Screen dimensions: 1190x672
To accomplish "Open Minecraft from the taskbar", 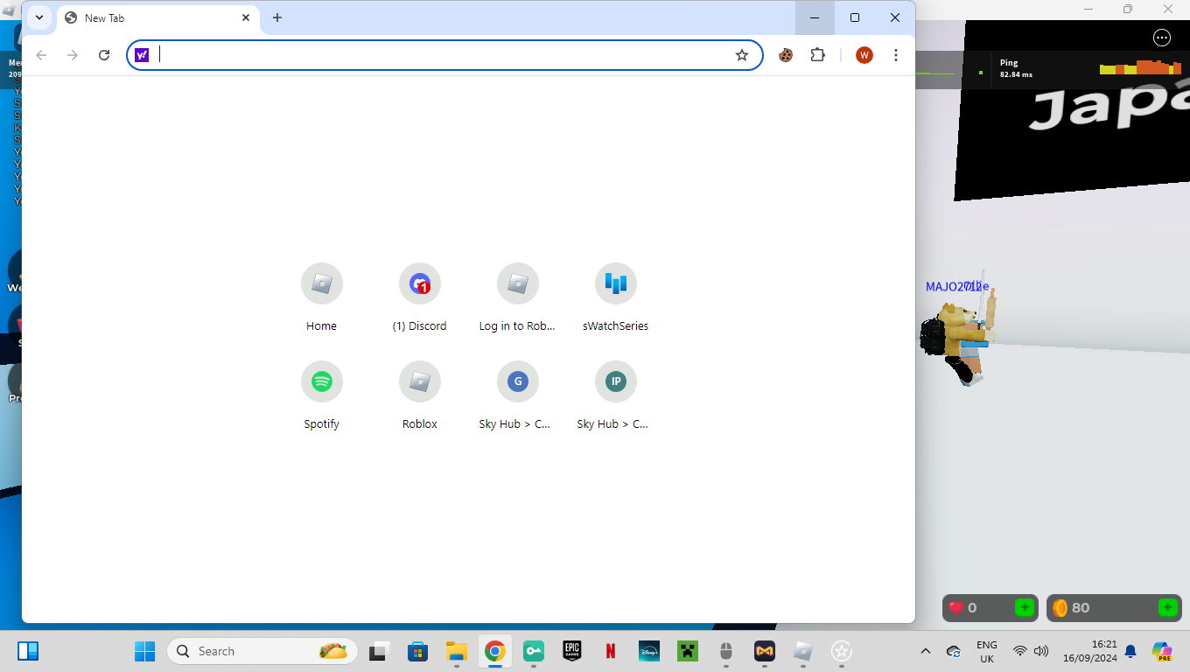I will click(x=688, y=651).
